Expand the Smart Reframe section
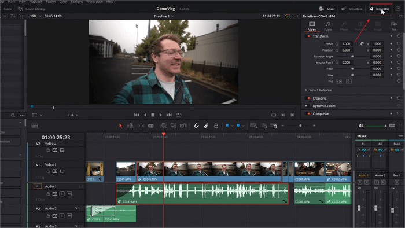Image resolution: width=405 pixels, height=228 pixels. (x=321, y=90)
